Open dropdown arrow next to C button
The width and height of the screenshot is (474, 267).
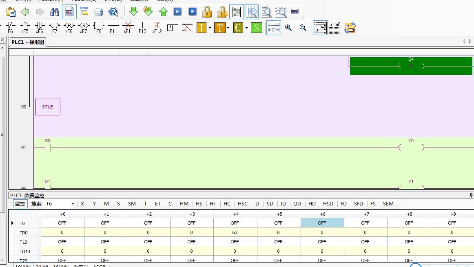click(246, 28)
